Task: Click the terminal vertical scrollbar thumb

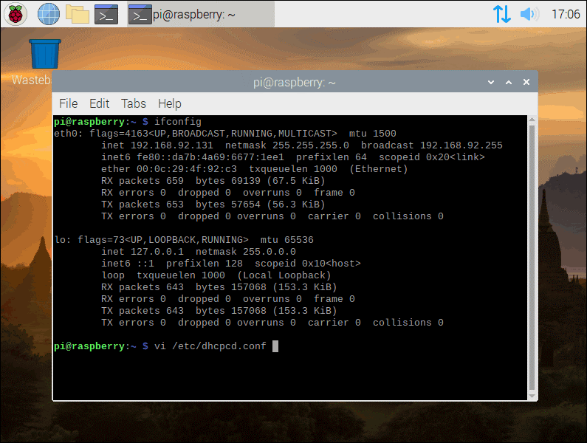Action: coord(532,258)
